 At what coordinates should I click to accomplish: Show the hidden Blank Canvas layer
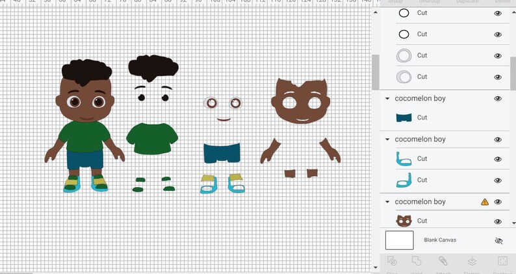tap(498, 241)
